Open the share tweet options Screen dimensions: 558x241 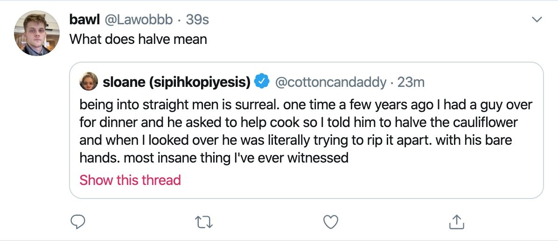pos(456,222)
